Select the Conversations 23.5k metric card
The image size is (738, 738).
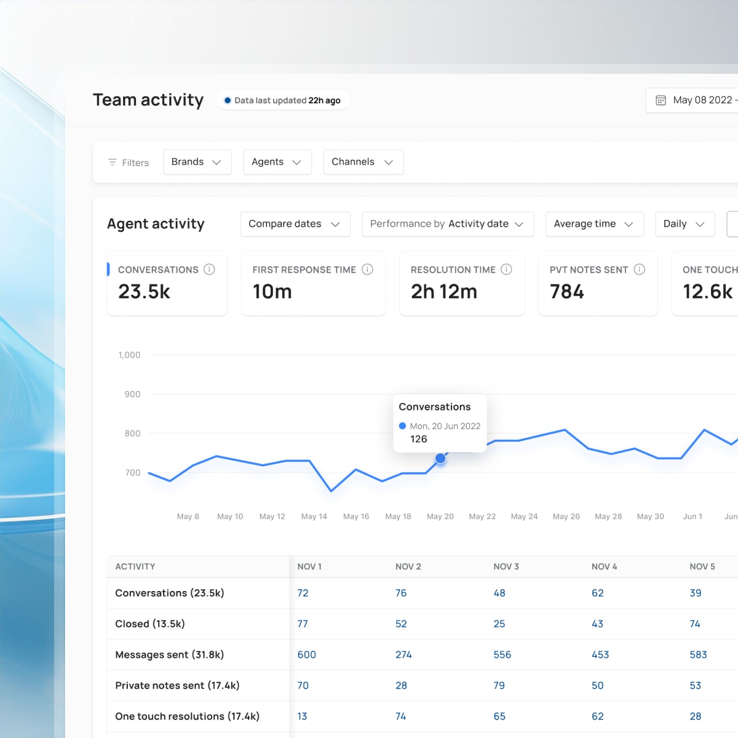(167, 283)
